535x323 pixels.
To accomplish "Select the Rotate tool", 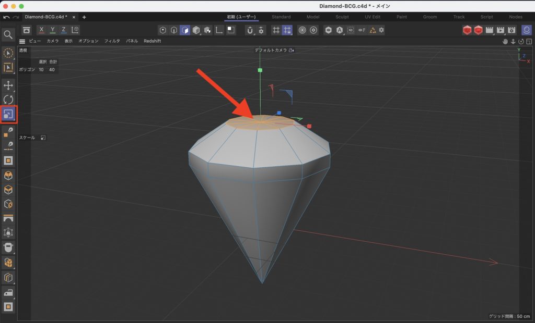I will click(7, 98).
